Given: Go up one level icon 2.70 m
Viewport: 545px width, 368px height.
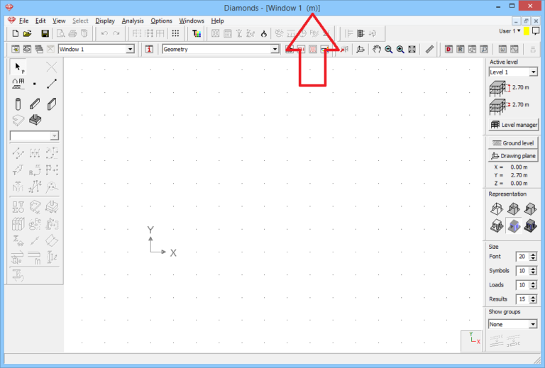Looking at the screenshot, I should coord(499,89).
